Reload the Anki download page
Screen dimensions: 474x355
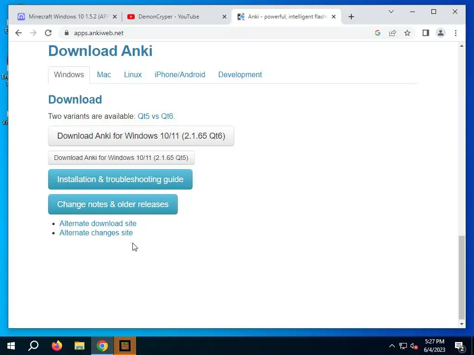(48, 33)
